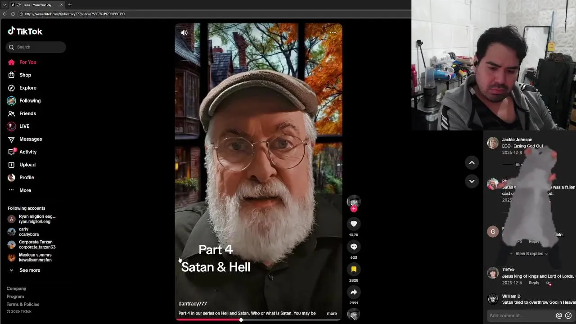576x324 pixels.
Task: Share the video with the arrow icon
Action: [354, 292]
